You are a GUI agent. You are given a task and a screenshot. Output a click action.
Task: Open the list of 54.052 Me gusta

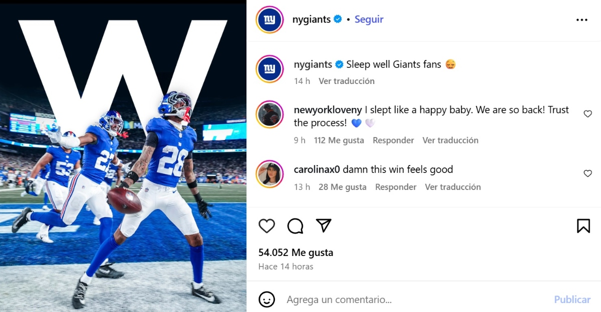coord(295,252)
